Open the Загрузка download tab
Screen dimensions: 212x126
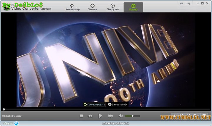(113, 7)
